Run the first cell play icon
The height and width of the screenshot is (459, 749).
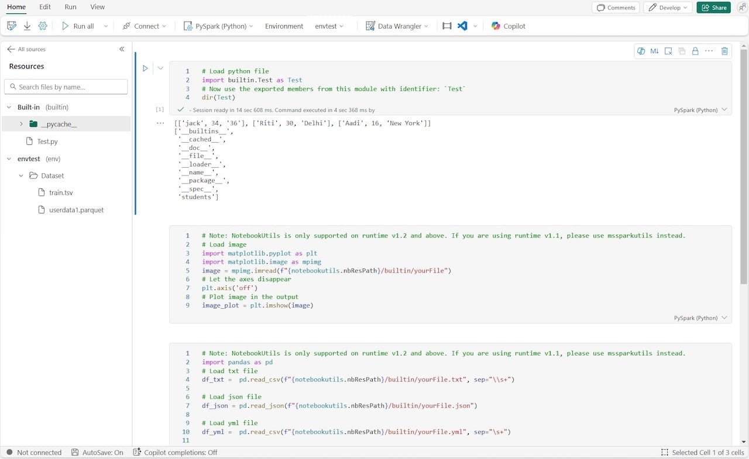pos(145,68)
